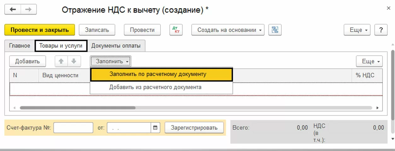
Task: Open the document structure icon
Action: 275,30
